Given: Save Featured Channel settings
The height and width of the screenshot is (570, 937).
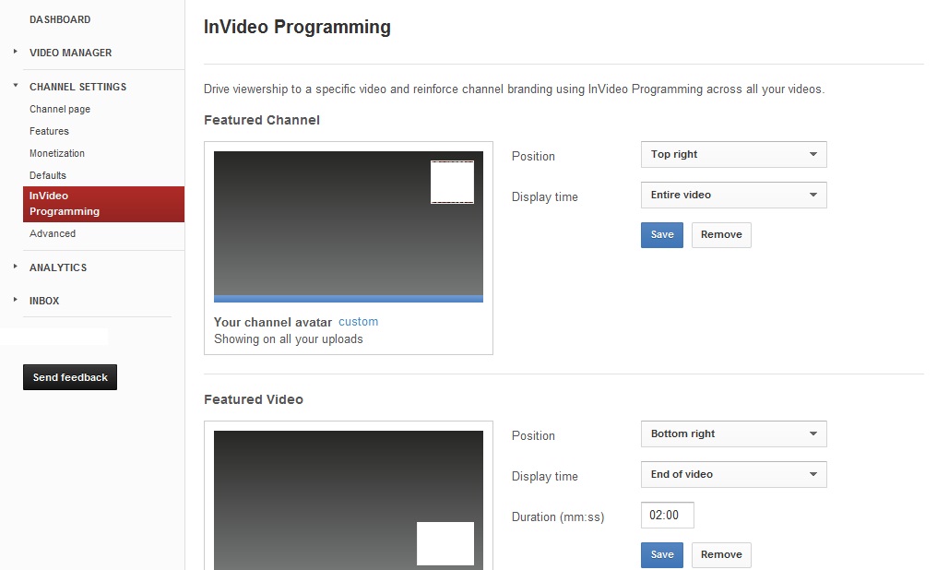Looking at the screenshot, I should click(661, 235).
